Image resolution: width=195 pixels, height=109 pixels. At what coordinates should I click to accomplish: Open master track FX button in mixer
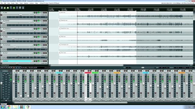pos(11,79)
